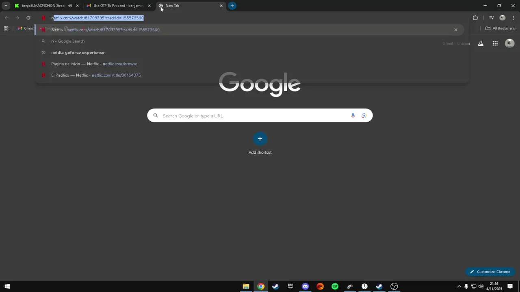Viewport: 520px width, 292px height.
Task: Open EA app from taskbar
Action: pyautogui.click(x=320, y=286)
